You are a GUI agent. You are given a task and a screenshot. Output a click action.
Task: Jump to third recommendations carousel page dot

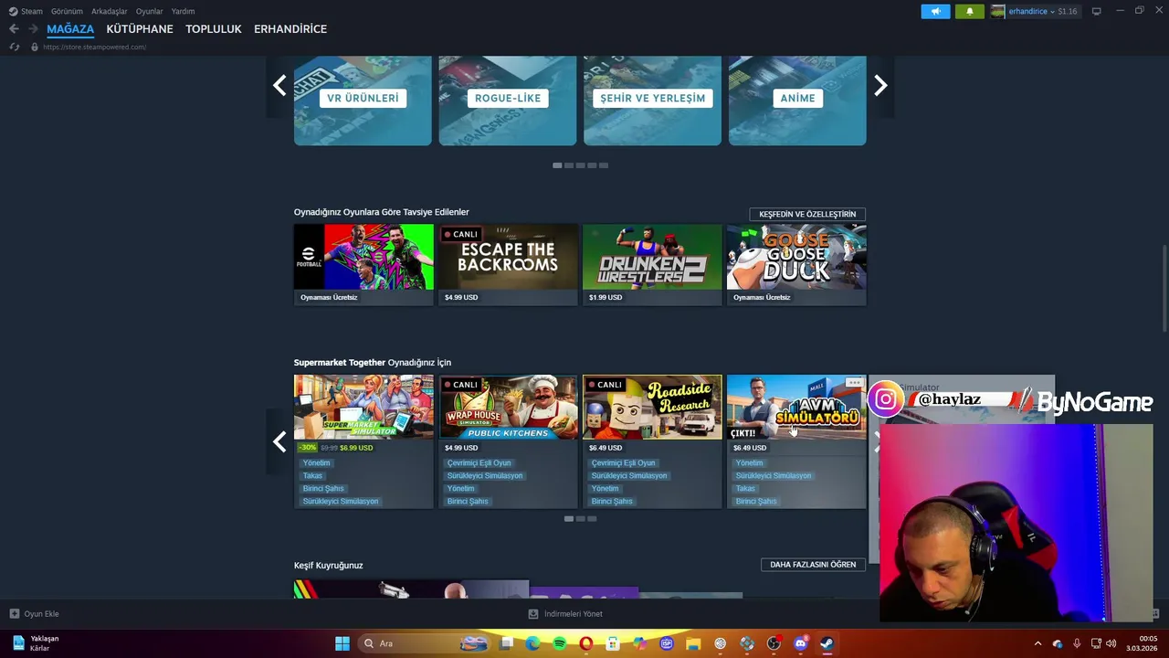(592, 519)
